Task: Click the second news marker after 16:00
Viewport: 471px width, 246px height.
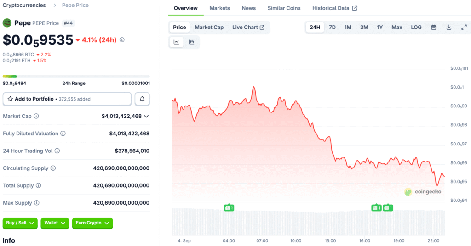Action: [x=388, y=207]
